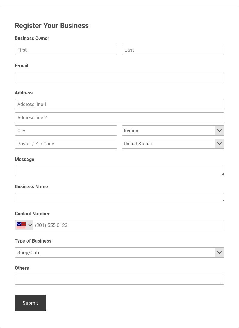Focus the E-mail input field
This screenshot has width=239, height=328.
click(x=119, y=77)
